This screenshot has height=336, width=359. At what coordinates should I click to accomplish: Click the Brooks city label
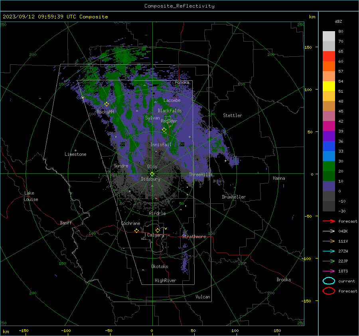[x=284, y=280]
